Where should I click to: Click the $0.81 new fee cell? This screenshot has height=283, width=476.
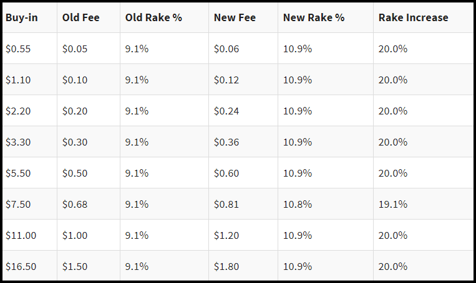(x=243, y=204)
